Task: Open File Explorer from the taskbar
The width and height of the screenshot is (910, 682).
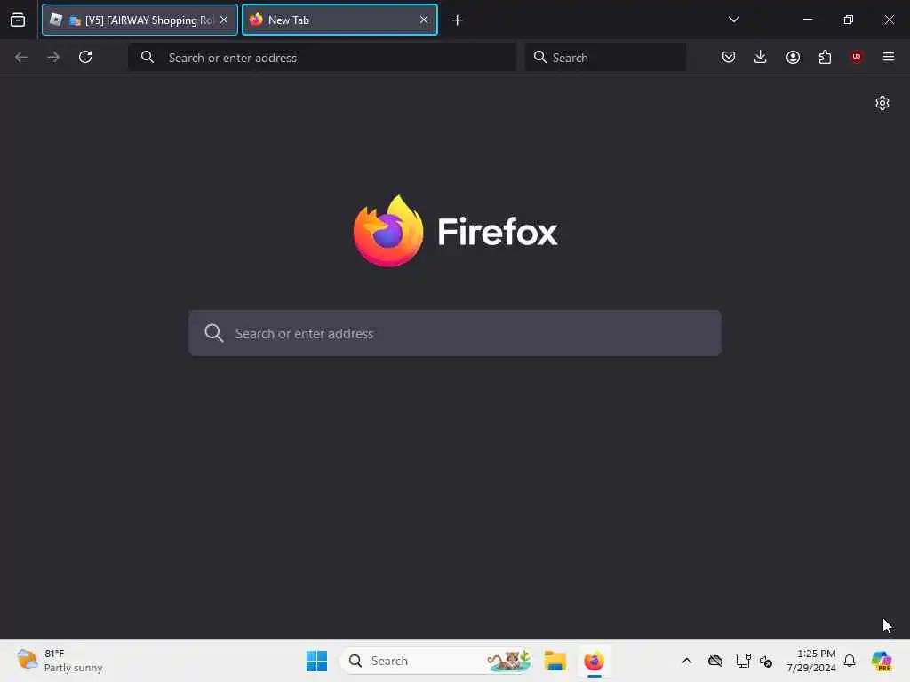Action: [x=555, y=661]
